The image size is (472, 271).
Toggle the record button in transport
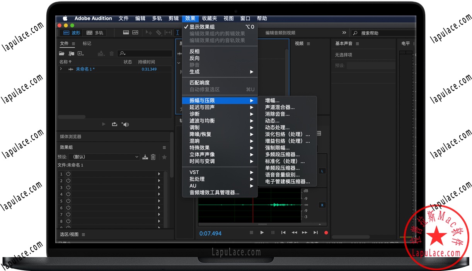326,233
